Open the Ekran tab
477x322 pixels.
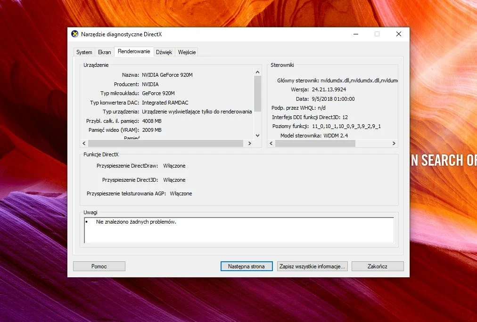coord(104,52)
